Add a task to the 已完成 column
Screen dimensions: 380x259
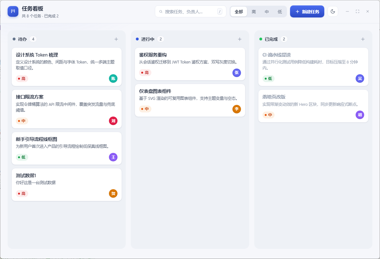363,39
